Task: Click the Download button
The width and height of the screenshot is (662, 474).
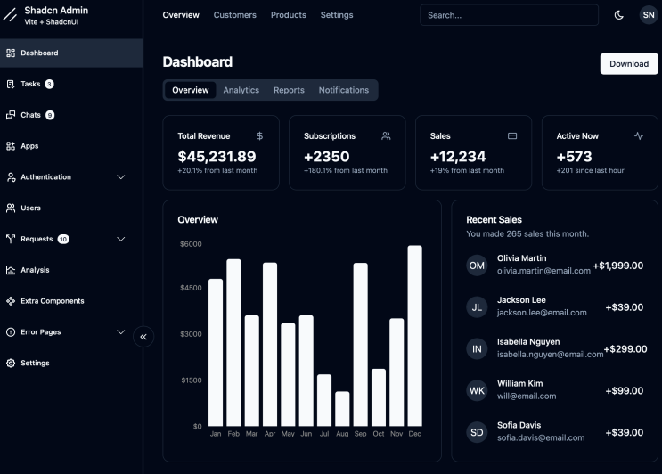Action: tap(629, 64)
